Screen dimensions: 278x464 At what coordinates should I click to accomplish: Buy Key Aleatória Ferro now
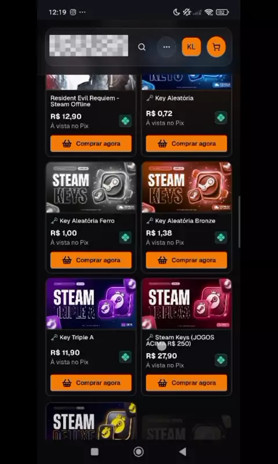[91, 260]
